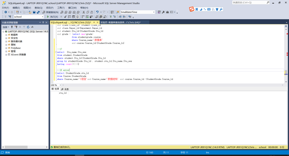The width and height of the screenshot is (289, 156).
Task: Click the stu_id column header
Action: [x=63, y=93]
